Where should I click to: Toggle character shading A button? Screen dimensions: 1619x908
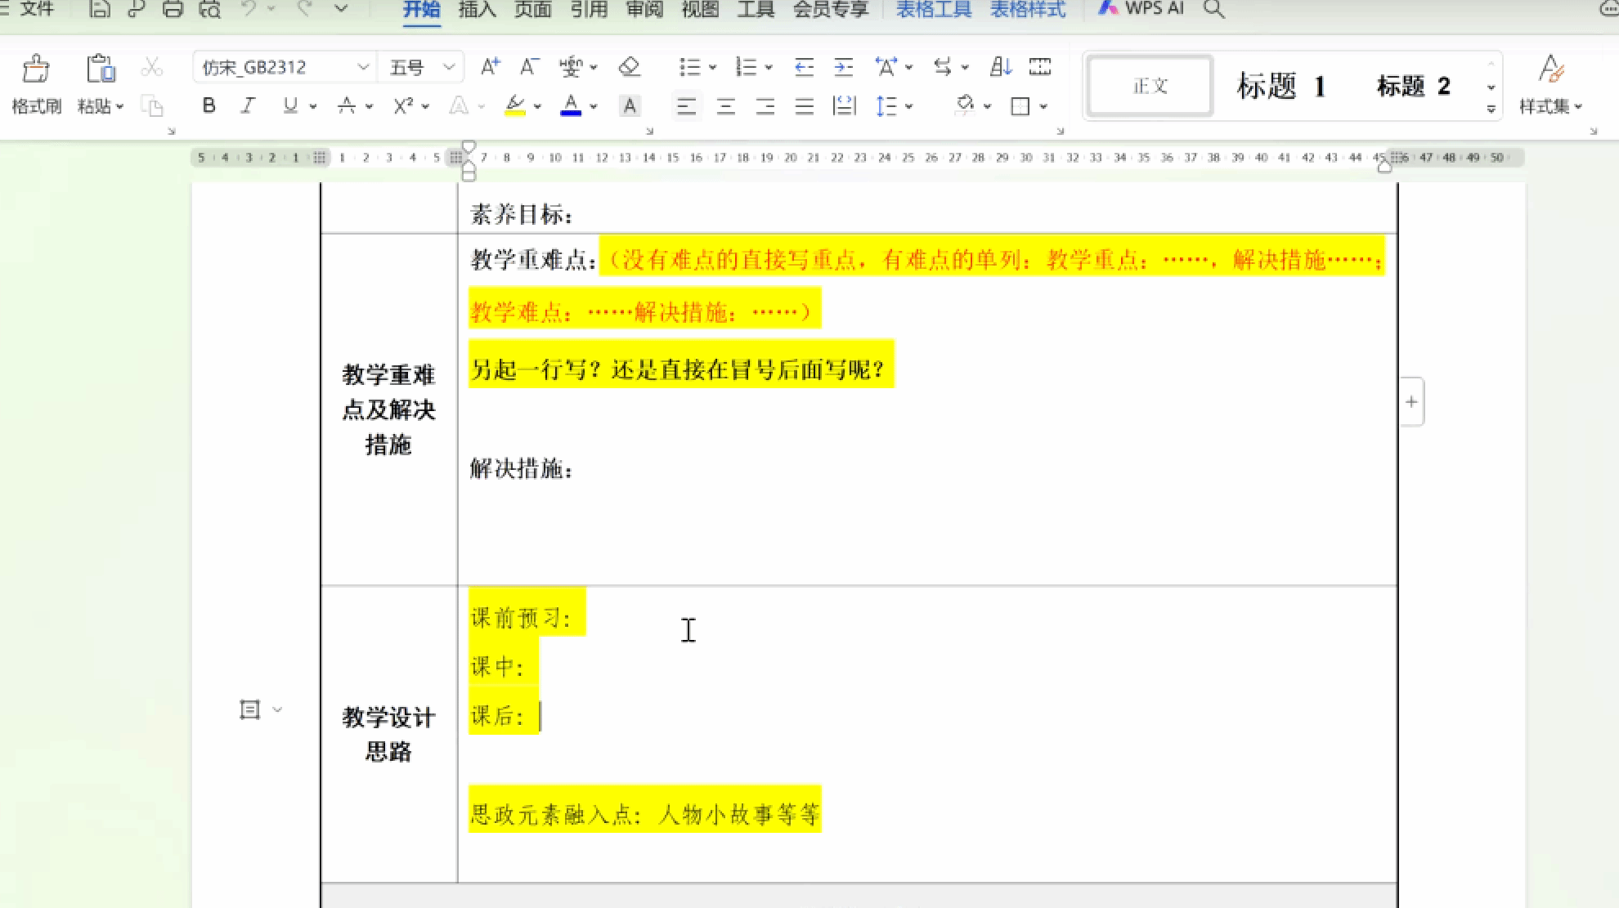(x=629, y=106)
